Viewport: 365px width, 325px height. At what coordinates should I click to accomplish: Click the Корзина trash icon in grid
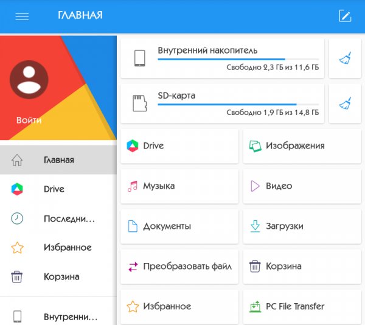pos(255,267)
